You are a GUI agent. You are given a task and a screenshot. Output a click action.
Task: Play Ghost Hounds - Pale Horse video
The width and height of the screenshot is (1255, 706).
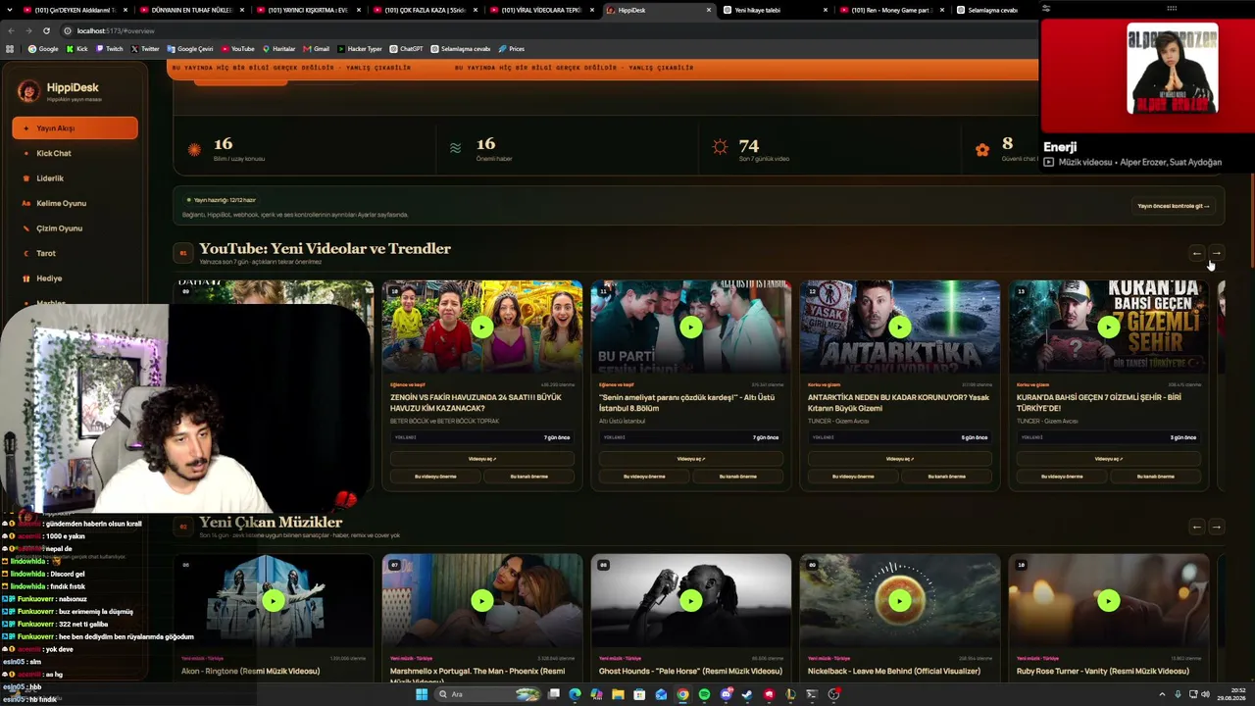[x=690, y=601]
